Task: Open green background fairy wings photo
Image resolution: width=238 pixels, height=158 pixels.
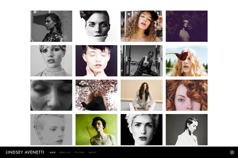Action: click(96, 130)
